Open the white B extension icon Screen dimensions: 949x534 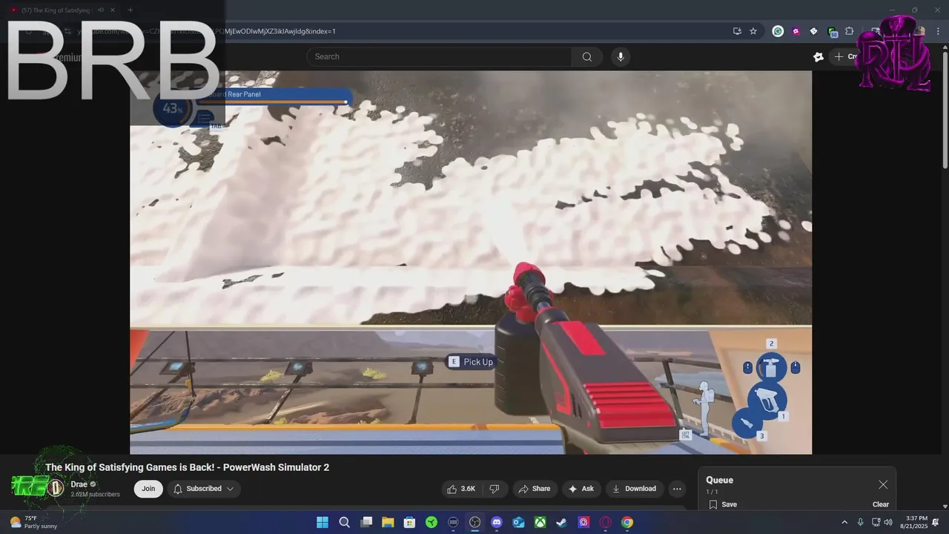813,31
